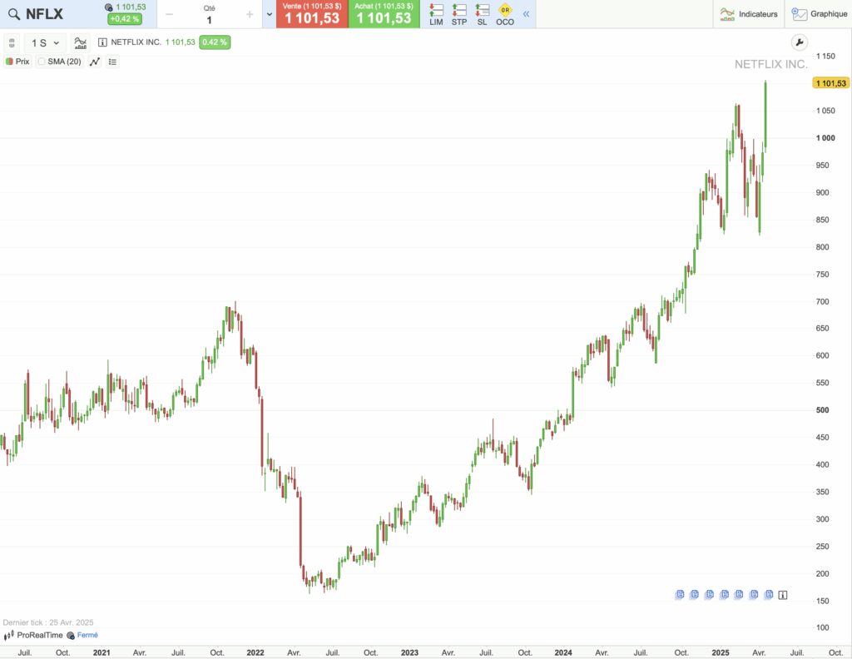
Task: Click the 1 000 price axis label
Action: [x=825, y=138]
